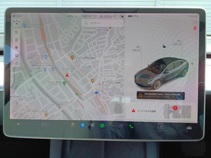Tap the ナビゲート search field
The height and width of the screenshot is (158, 211).
[x=102, y=23]
